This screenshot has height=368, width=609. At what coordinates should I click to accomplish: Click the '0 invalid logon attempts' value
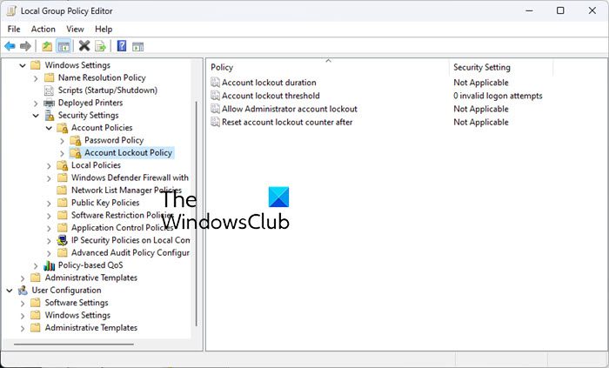[x=498, y=96]
